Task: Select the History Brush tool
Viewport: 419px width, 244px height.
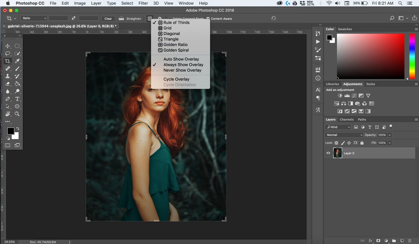Action: [17, 76]
